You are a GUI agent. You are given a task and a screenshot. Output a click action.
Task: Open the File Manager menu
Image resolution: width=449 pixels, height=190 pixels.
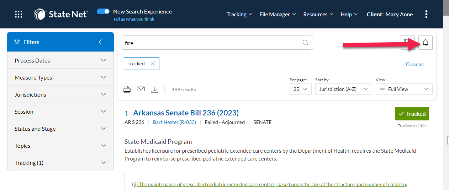coord(278,14)
